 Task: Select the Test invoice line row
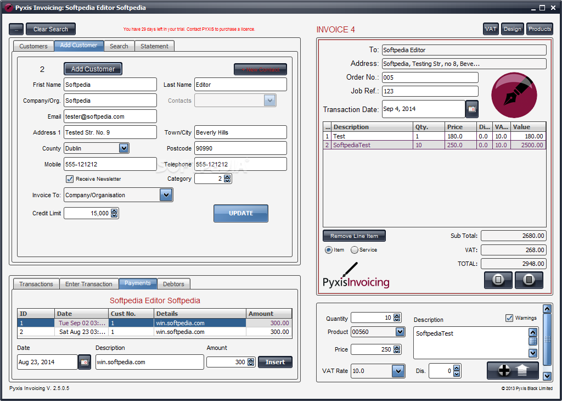(x=435, y=136)
